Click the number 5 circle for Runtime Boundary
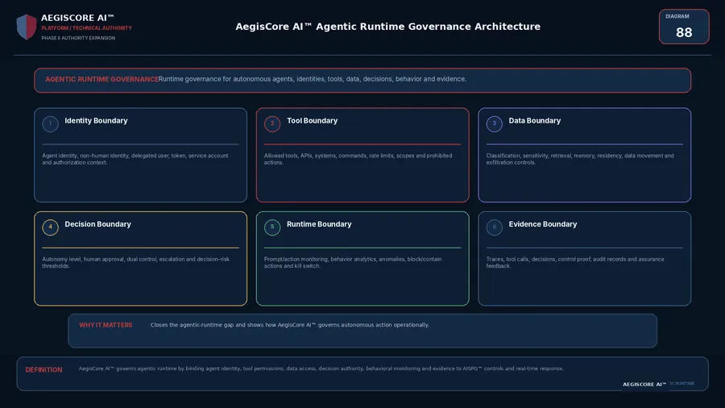Image resolution: width=725 pixels, height=408 pixels. [x=272, y=227]
